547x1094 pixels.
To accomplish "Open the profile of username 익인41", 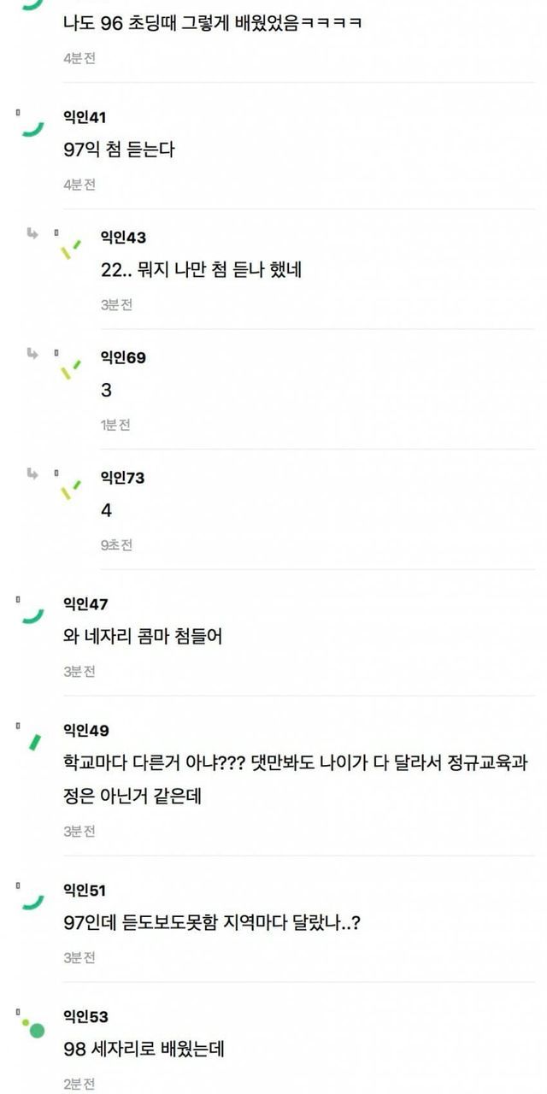I will 85,117.
